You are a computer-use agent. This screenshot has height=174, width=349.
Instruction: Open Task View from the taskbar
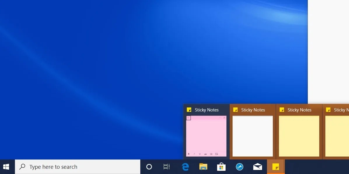coord(167,167)
